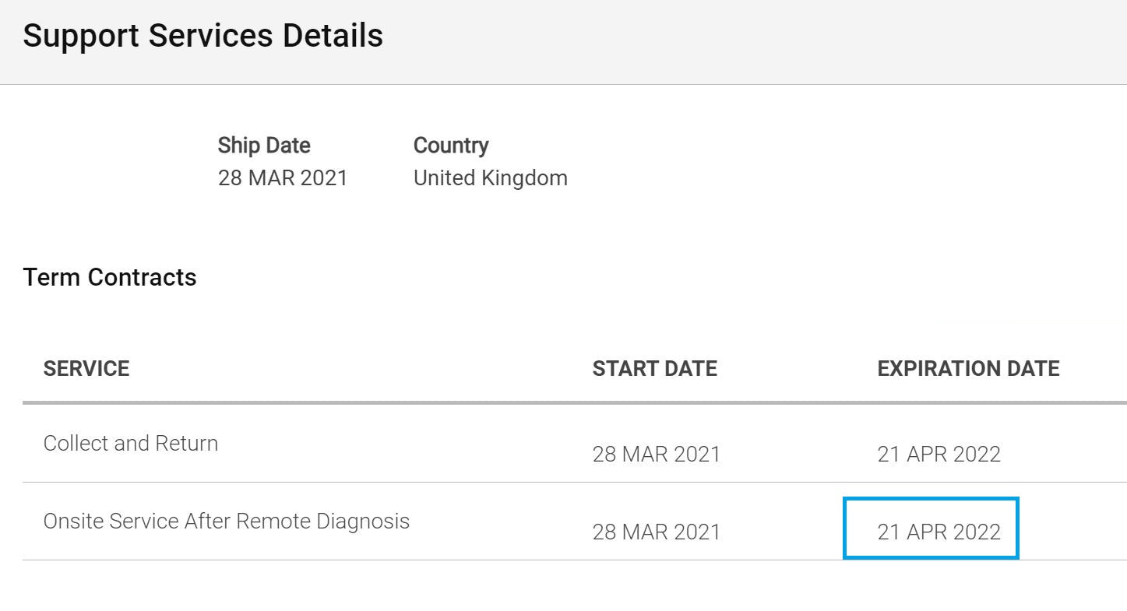Select Onsite Service After Remote Diagnosis
Screen dimensions: 1127x611
(226, 521)
